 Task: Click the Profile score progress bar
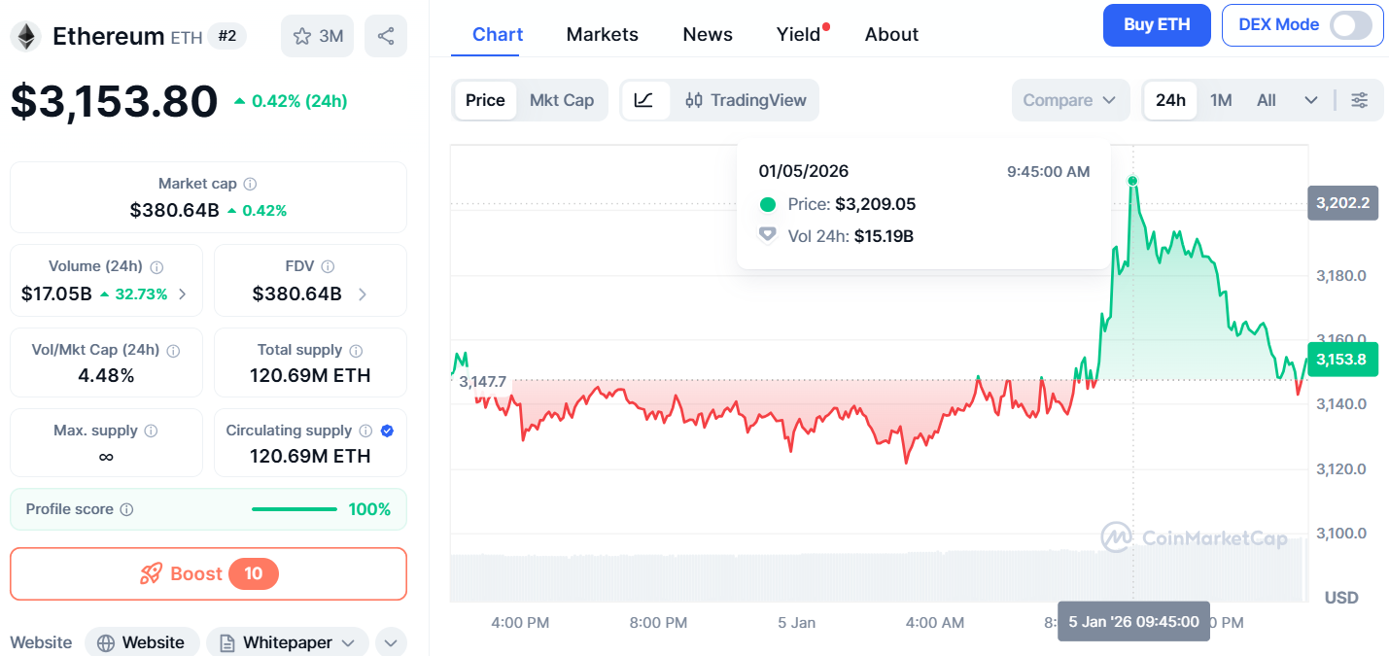295,509
